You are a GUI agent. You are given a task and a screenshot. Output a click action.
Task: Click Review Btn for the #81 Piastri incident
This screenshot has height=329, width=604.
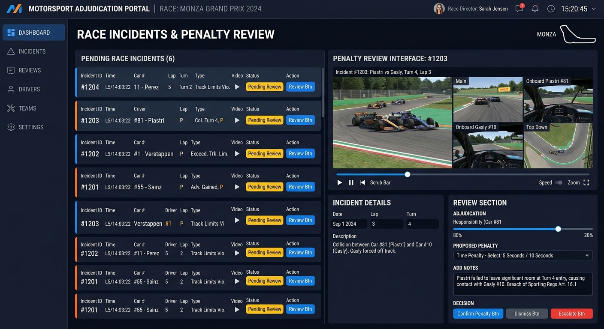point(300,120)
